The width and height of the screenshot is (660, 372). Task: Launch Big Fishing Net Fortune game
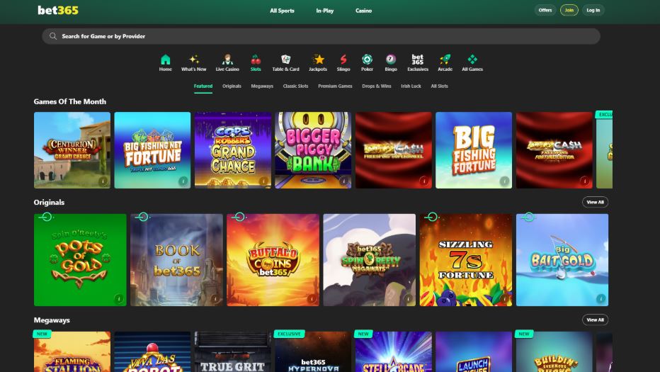tap(152, 150)
